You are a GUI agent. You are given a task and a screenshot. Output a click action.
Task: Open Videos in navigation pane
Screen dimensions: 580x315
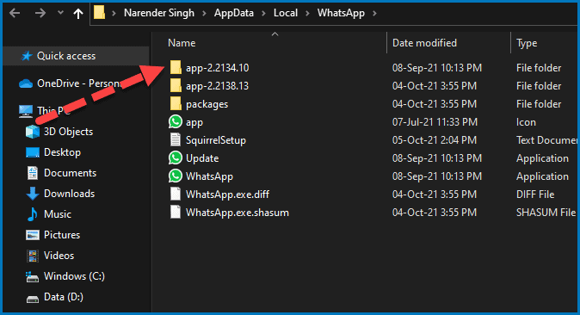(59, 256)
